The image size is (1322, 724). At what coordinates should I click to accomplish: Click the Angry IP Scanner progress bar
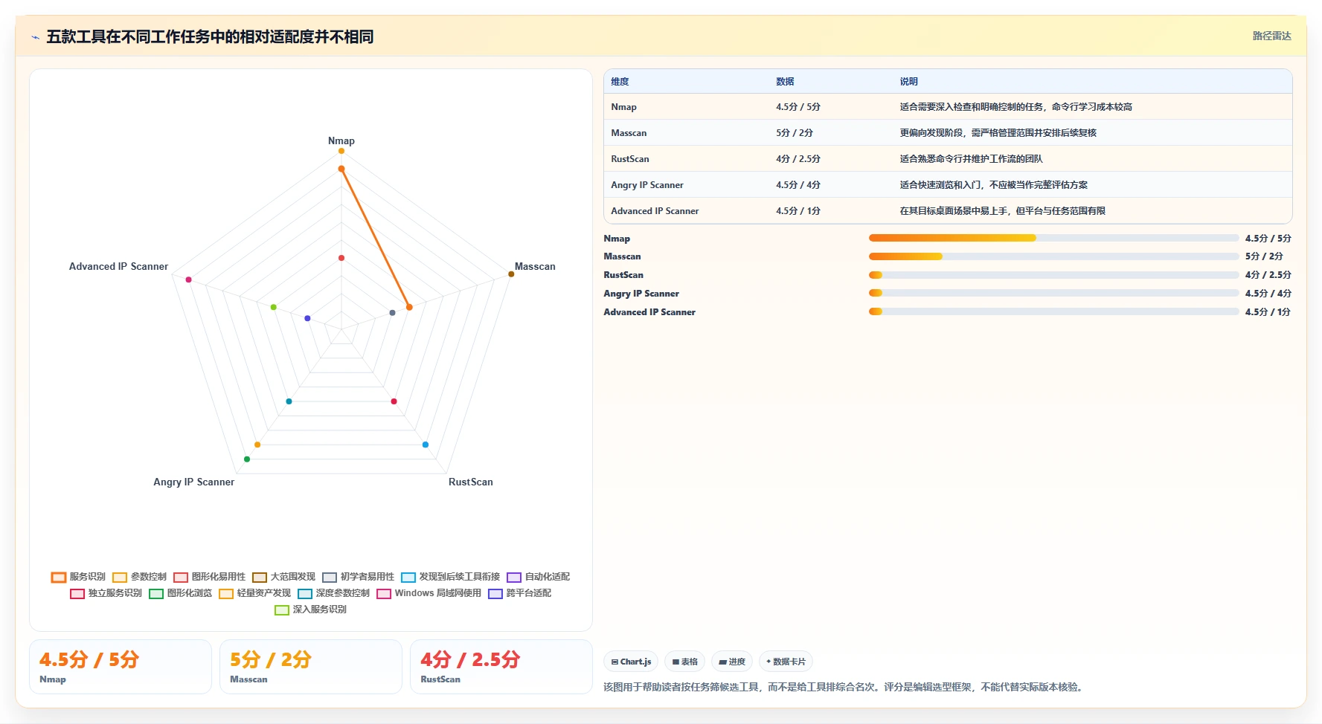[1053, 293]
